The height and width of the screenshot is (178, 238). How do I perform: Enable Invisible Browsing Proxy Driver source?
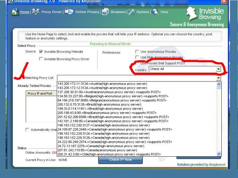point(41,59)
